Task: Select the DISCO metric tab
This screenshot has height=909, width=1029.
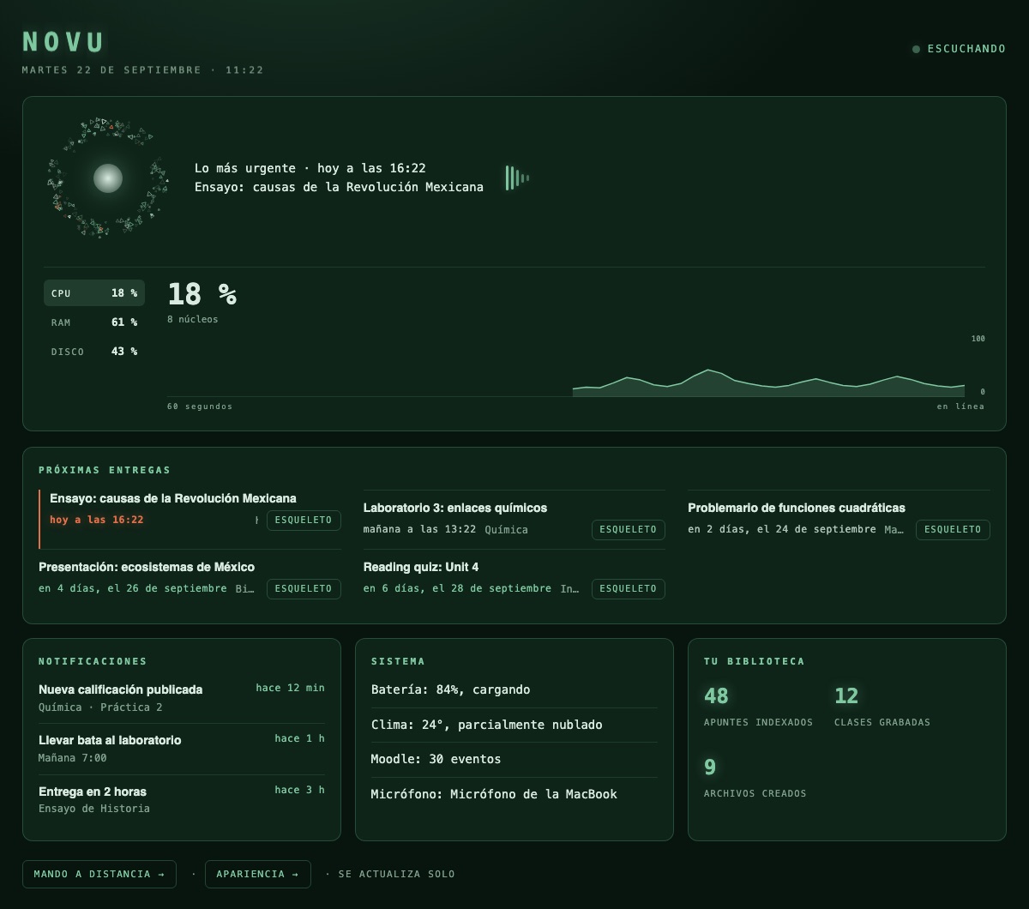Action: click(94, 352)
